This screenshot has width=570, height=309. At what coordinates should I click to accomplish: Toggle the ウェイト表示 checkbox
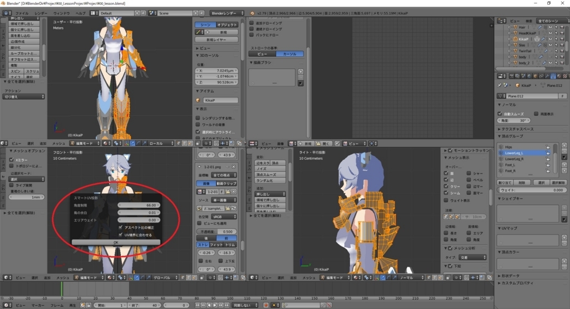pyautogui.click(x=446, y=200)
